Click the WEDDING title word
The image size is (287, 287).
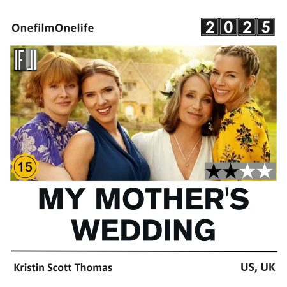(x=143, y=230)
